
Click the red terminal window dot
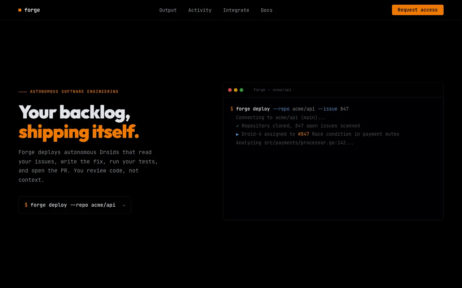tap(230, 90)
